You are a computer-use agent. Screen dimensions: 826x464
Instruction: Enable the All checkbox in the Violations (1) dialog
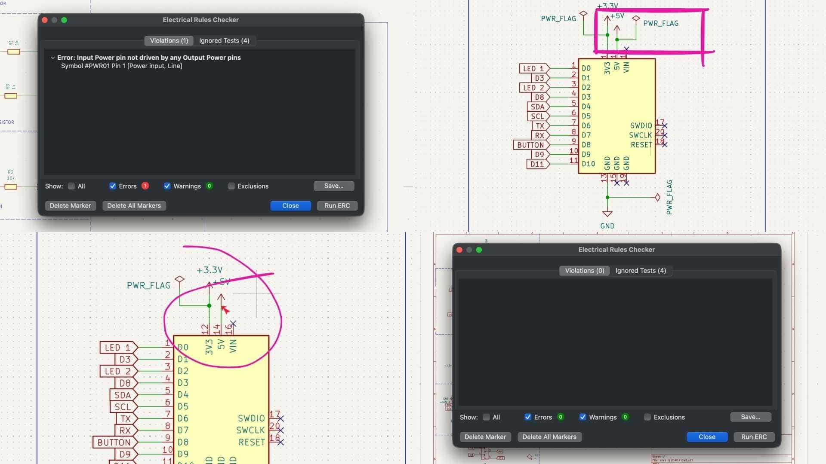tap(71, 186)
